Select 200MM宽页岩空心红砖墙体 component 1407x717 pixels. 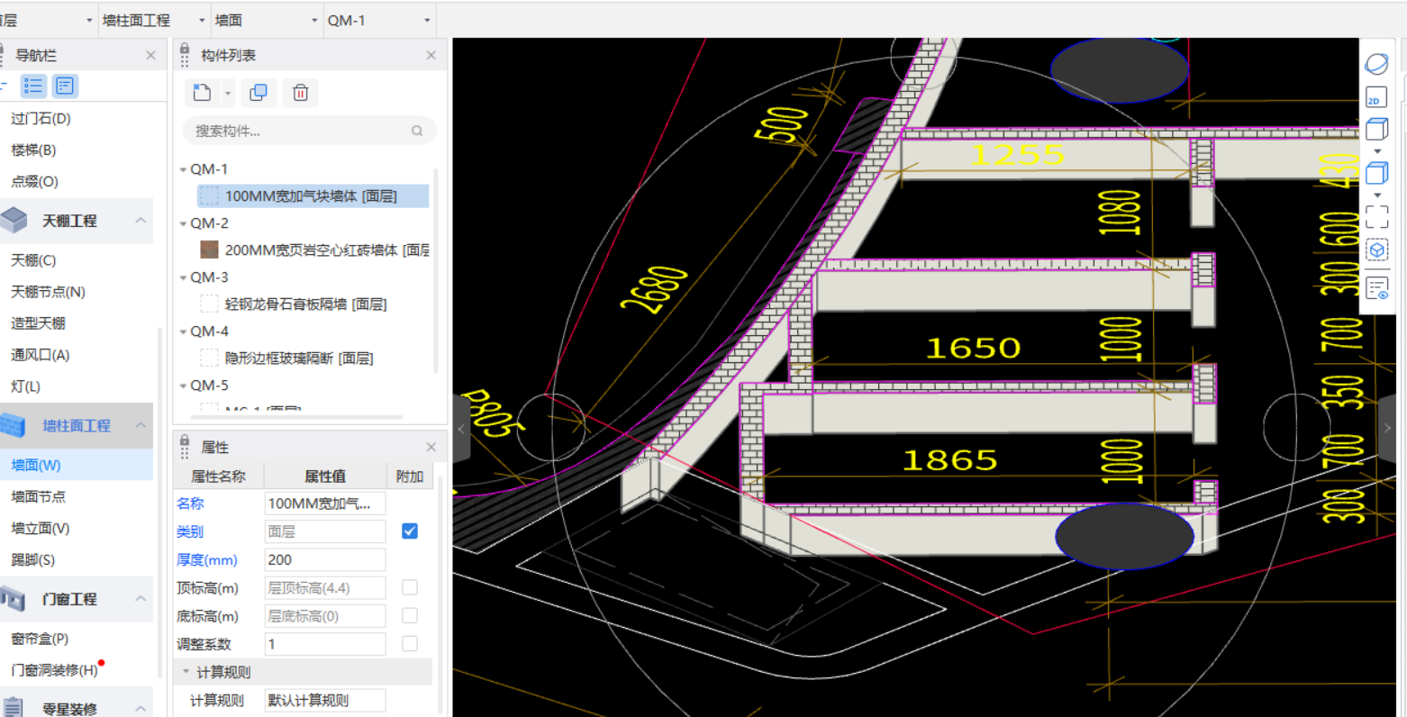pos(327,250)
